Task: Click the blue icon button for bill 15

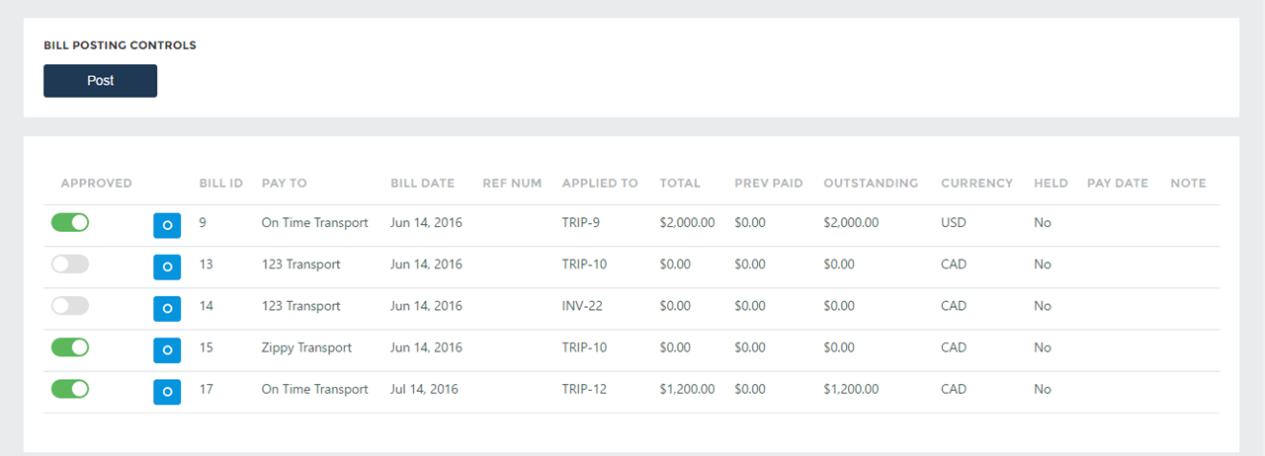Action: click(x=167, y=349)
